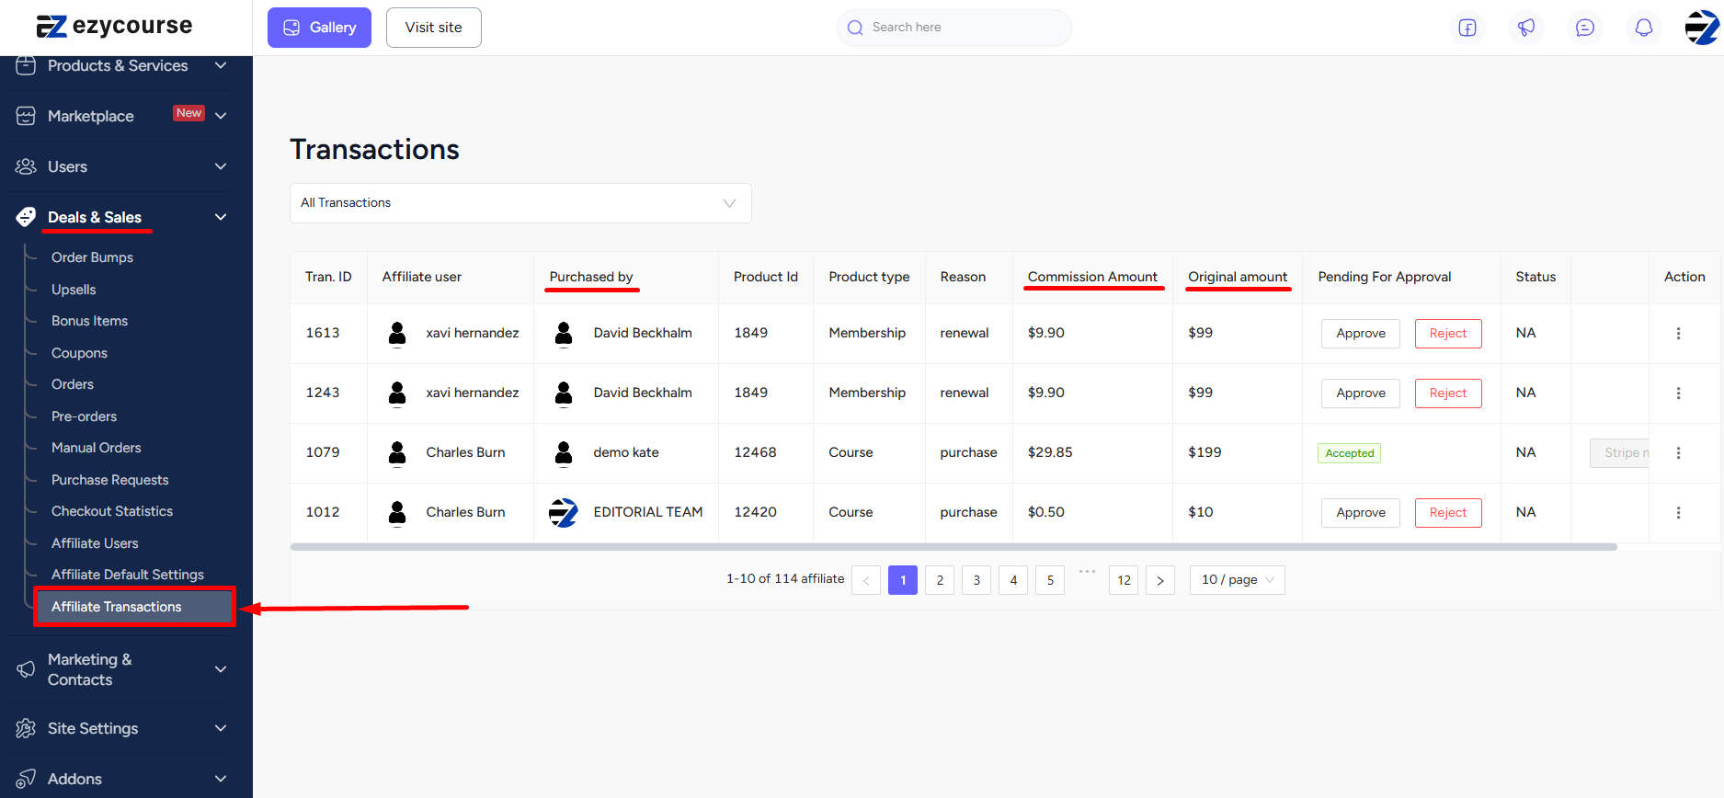The image size is (1724, 798).
Task: Click in the Search here field
Action: [954, 28]
